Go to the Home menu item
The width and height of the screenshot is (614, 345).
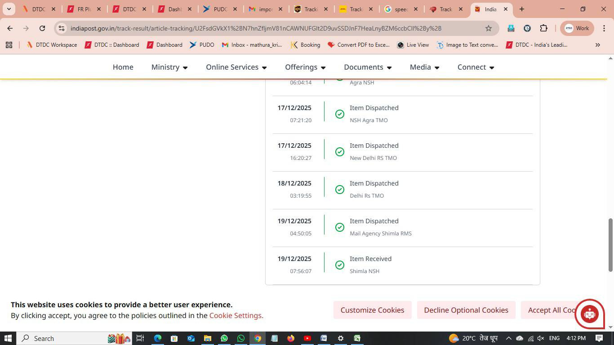point(123,67)
